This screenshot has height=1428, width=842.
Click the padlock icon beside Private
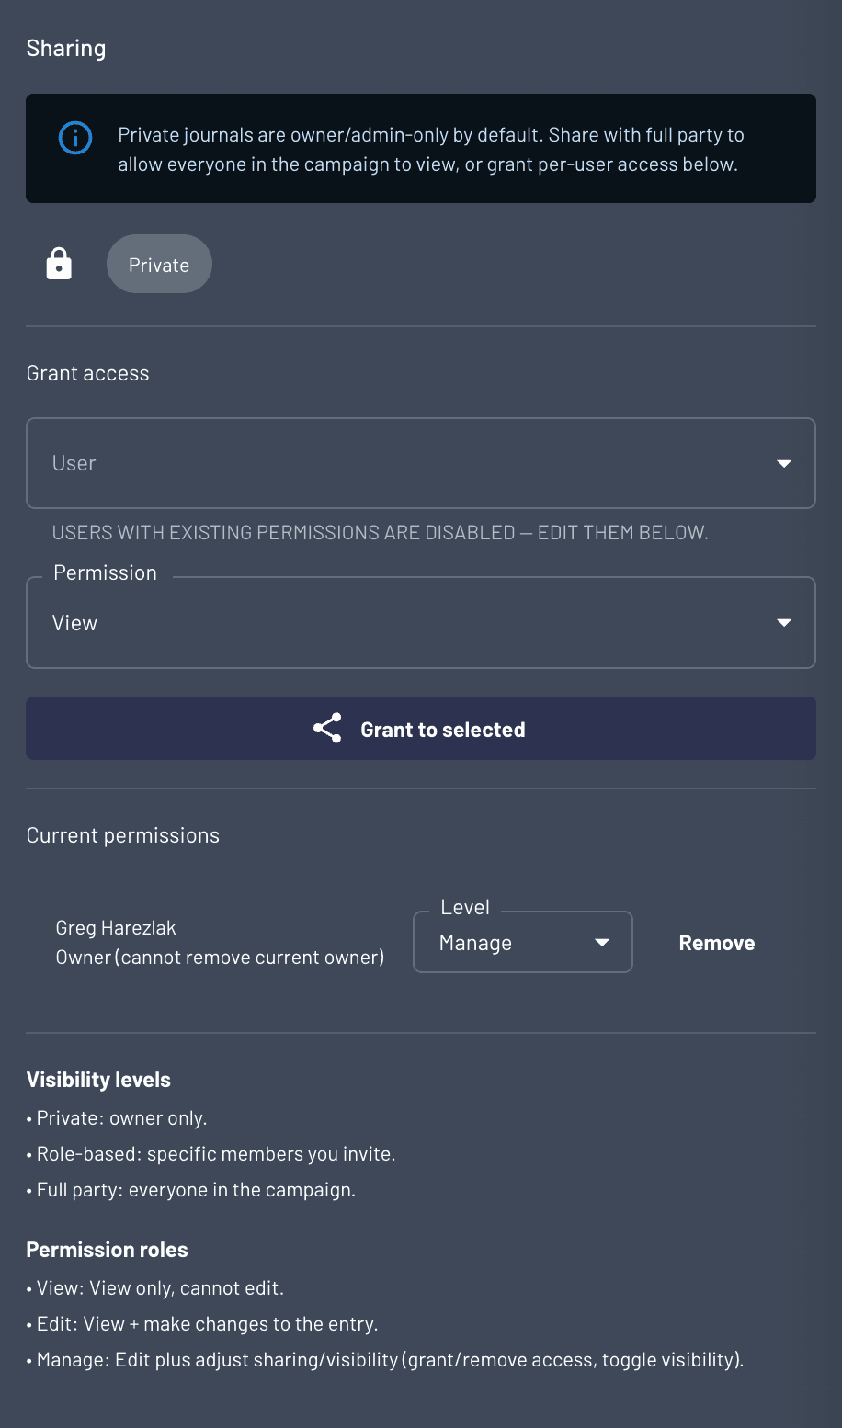point(59,264)
